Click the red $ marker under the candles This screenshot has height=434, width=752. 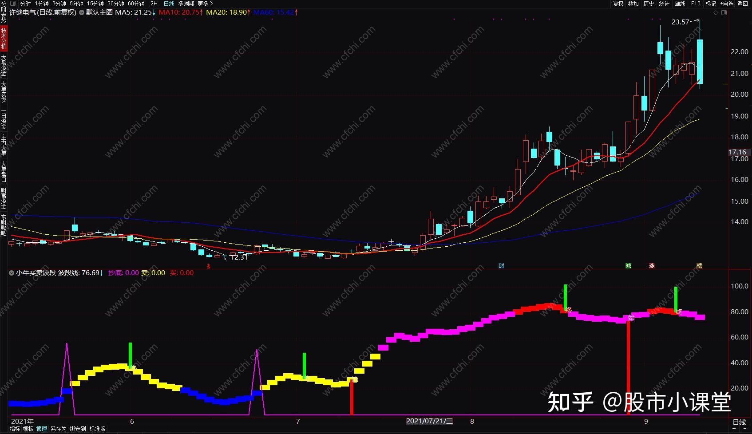coord(209,266)
